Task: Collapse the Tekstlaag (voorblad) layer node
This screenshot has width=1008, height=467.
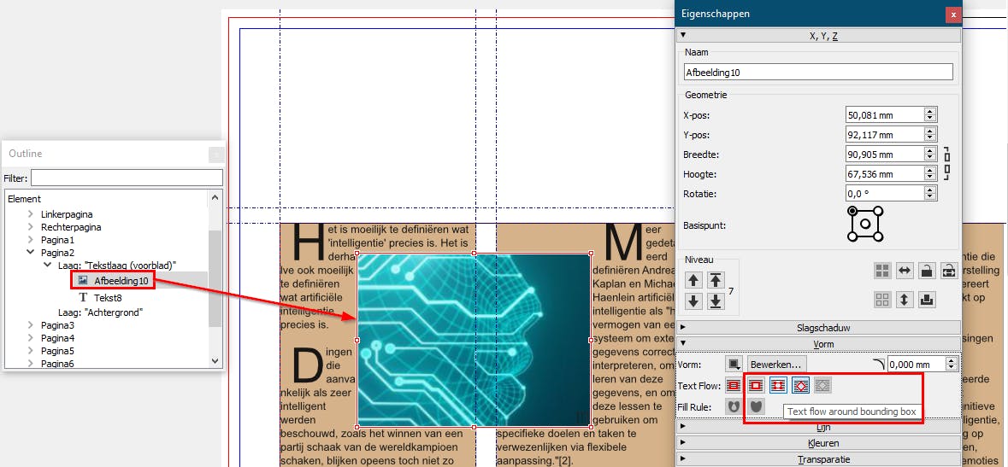Action: pyautogui.click(x=47, y=265)
